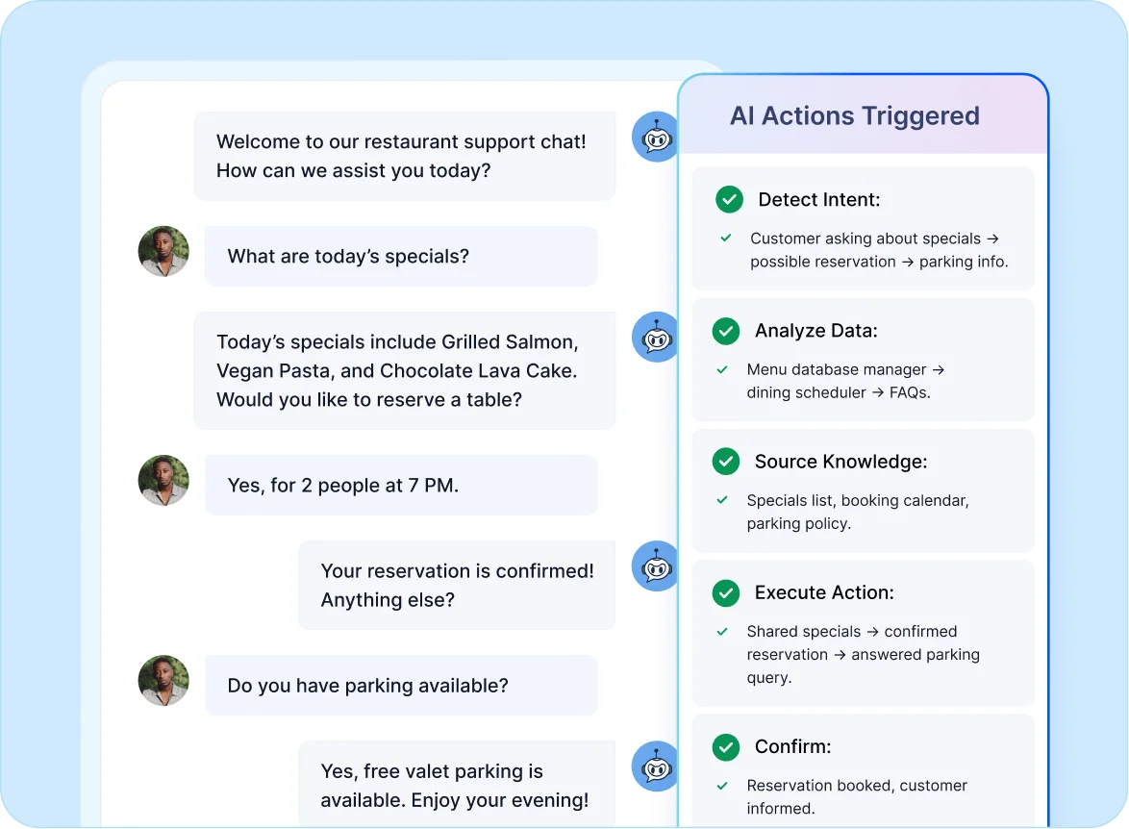This screenshot has height=829, width=1129.
Task: Click the user avatar near the parking question
Action: [163, 680]
